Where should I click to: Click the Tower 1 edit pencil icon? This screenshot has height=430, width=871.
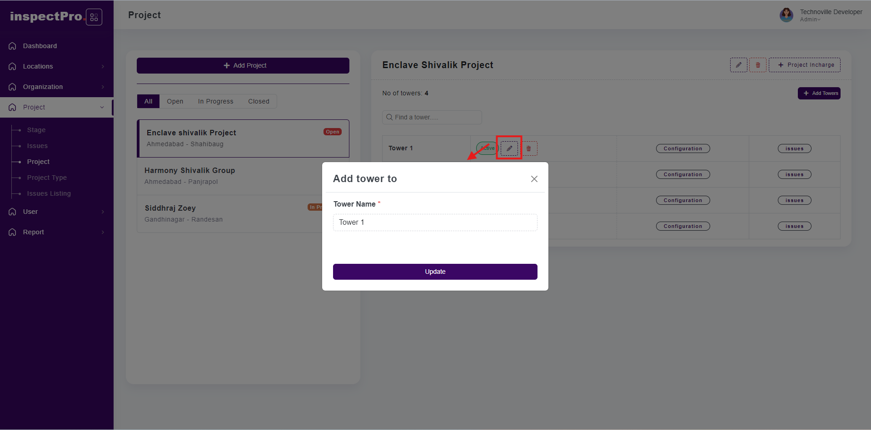click(509, 148)
